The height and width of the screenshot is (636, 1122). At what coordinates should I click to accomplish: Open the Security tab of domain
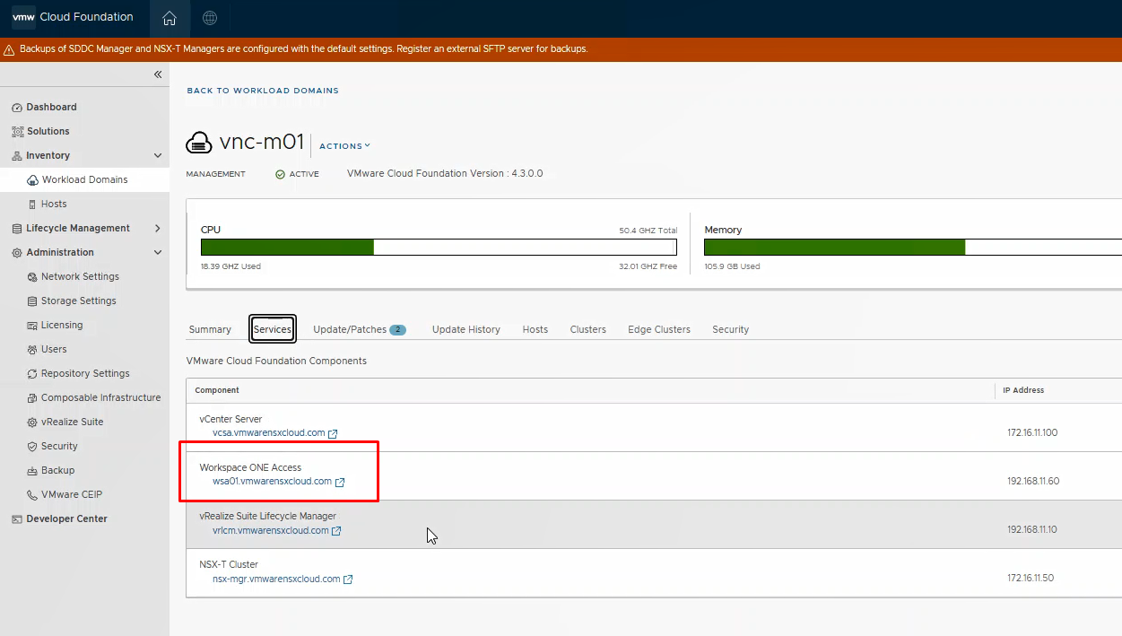[731, 329]
